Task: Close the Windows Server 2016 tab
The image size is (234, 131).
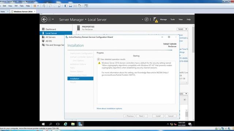Action: click(35, 11)
